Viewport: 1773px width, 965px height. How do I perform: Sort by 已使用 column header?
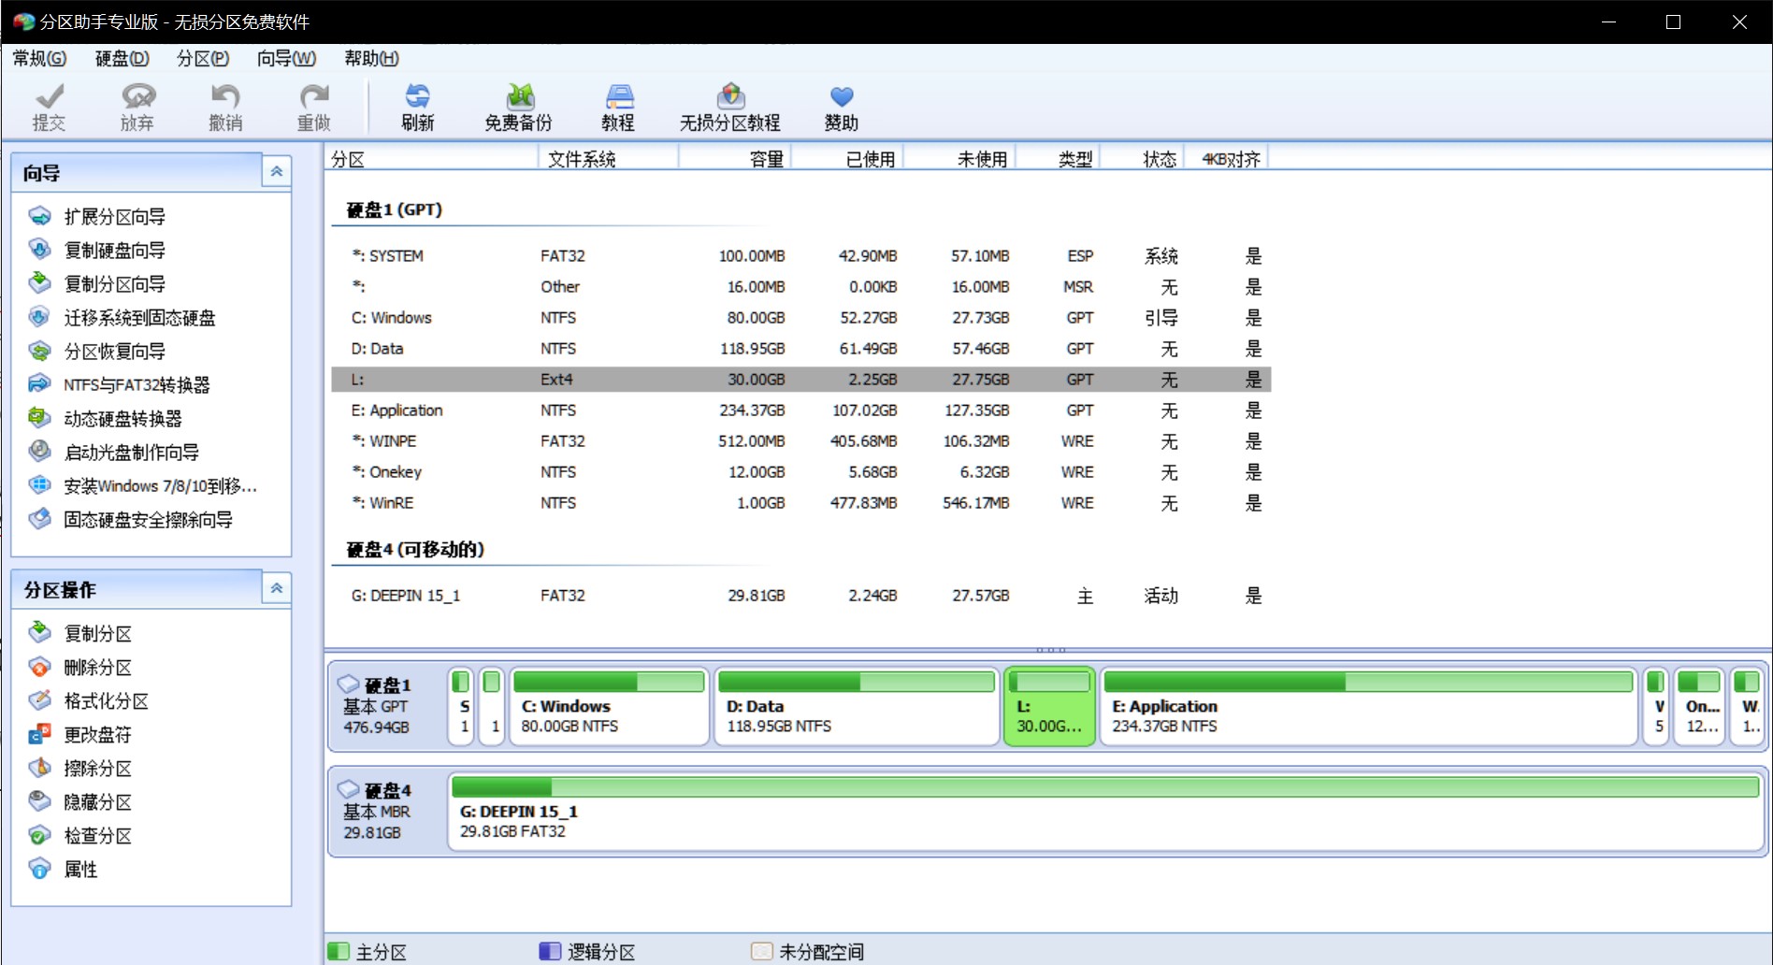click(847, 159)
